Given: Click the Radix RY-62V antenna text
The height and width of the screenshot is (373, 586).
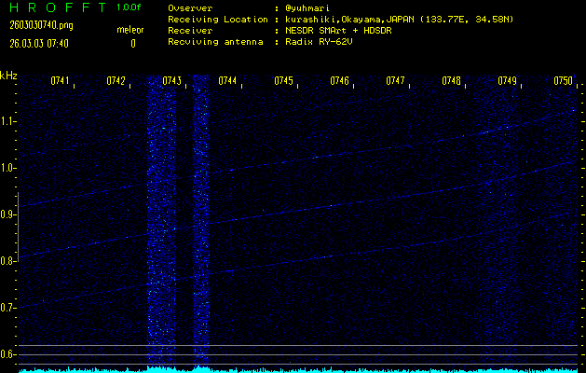Looking at the screenshot, I should 320,43.
